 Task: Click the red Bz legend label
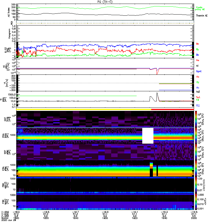point(197,44)
